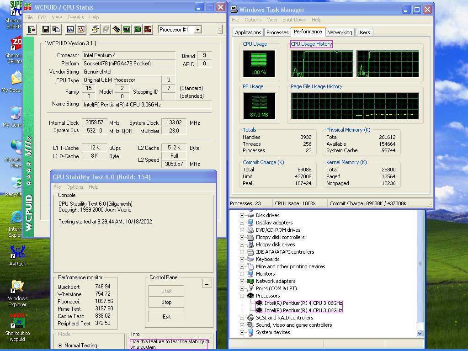
Task: Open the real-time clock graph icon in WCPUID
Action: (x=70, y=29)
